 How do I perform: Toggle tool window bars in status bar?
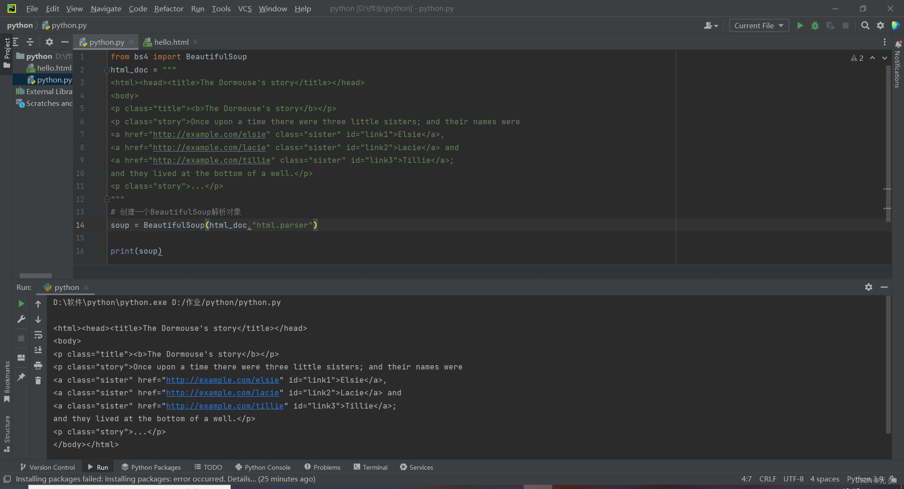pos(7,479)
